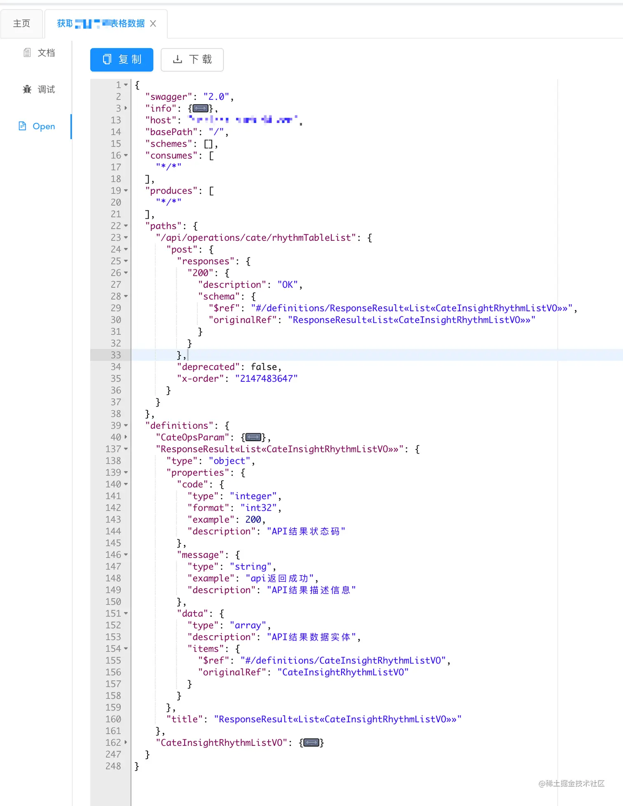
Task: Open the 调试 sidebar menu item
Action: (39, 89)
